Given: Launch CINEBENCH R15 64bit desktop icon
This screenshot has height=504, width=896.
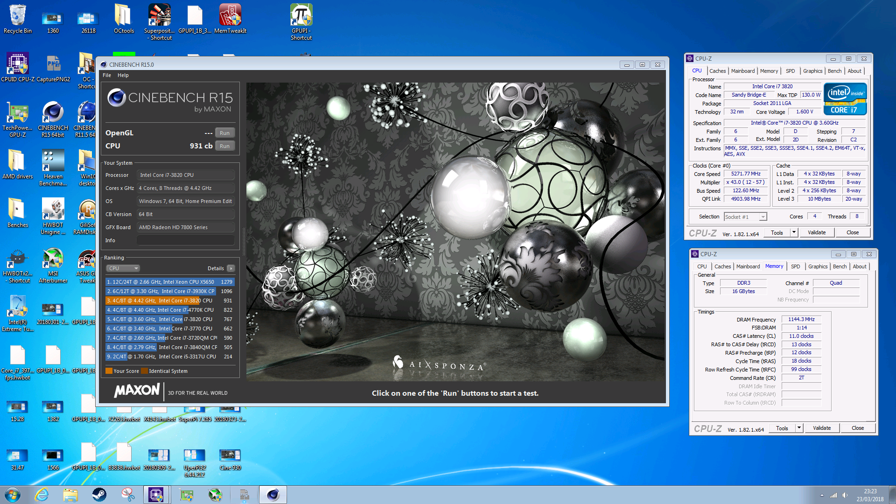Looking at the screenshot, I should pos(53,119).
